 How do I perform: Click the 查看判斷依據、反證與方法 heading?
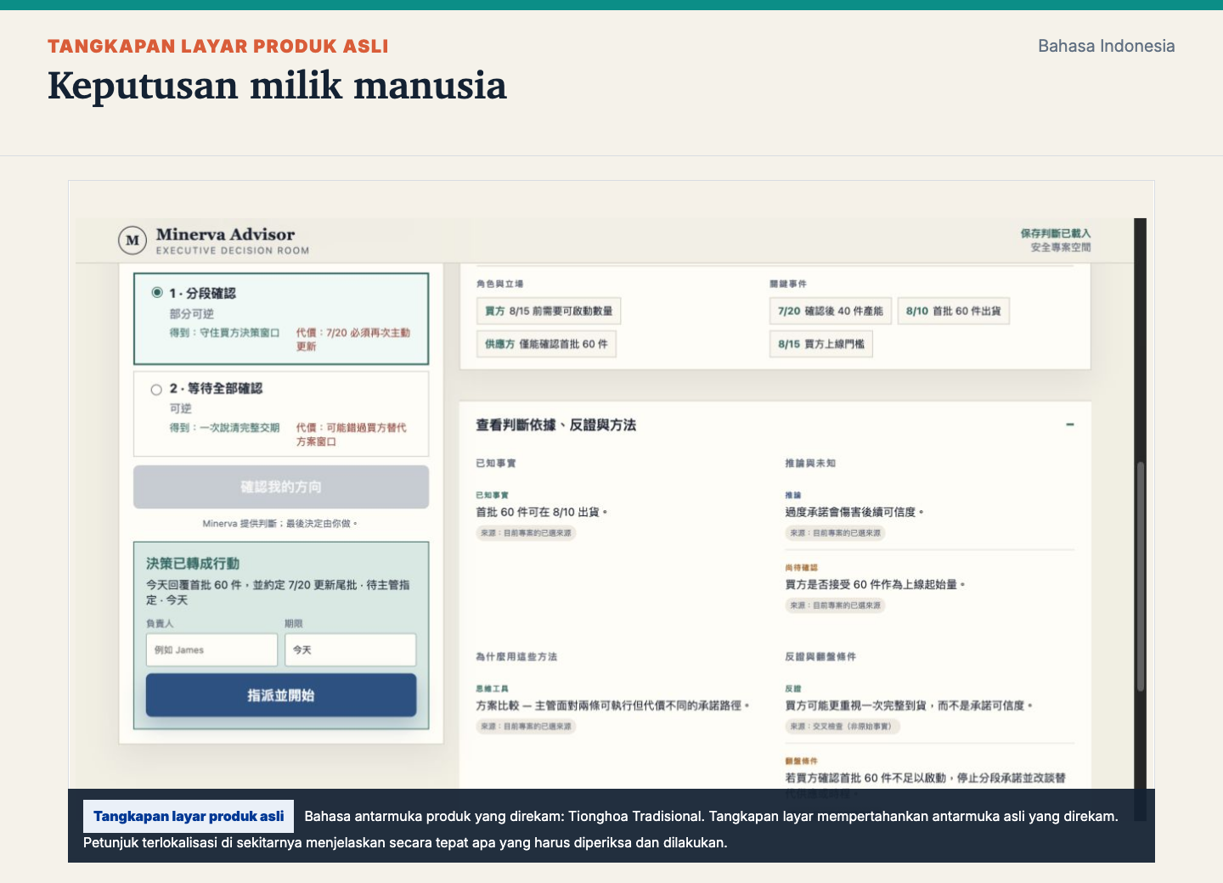coord(555,425)
